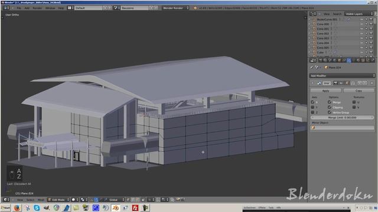Click the info editor type icon
The height and width of the screenshot is (212, 378).
coord(6,8)
